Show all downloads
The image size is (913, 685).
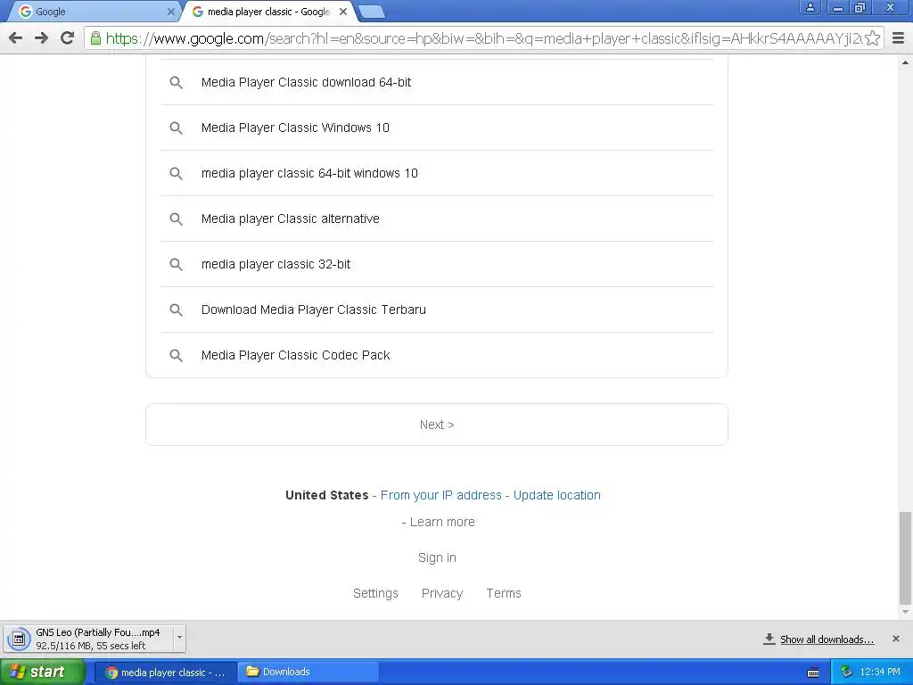point(827,640)
